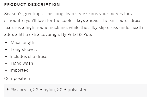Click the Petal & Pup brand name
This screenshot has height=99, width=154.
(79, 35)
